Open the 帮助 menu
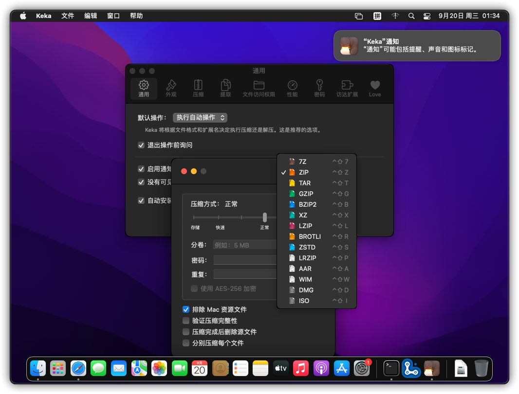The height and width of the screenshot is (394, 519). 136,16
